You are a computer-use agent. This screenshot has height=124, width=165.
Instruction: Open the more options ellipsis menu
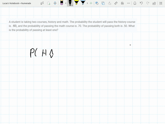[129, 3]
